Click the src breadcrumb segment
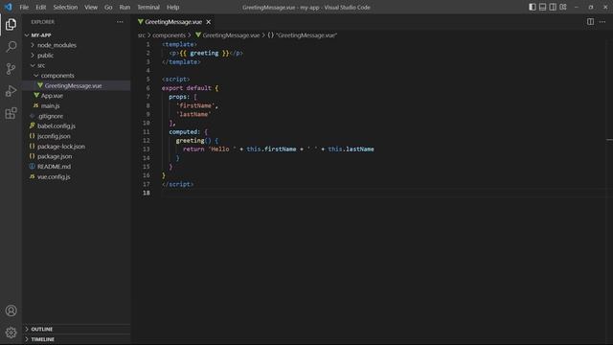 [x=142, y=35]
